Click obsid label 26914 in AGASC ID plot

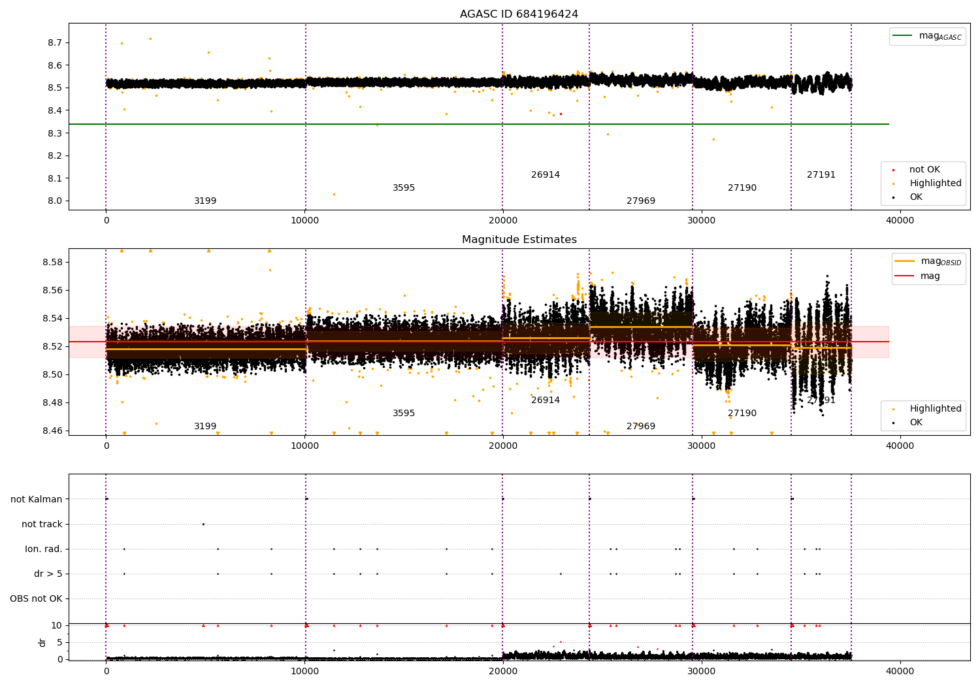coord(546,175)
